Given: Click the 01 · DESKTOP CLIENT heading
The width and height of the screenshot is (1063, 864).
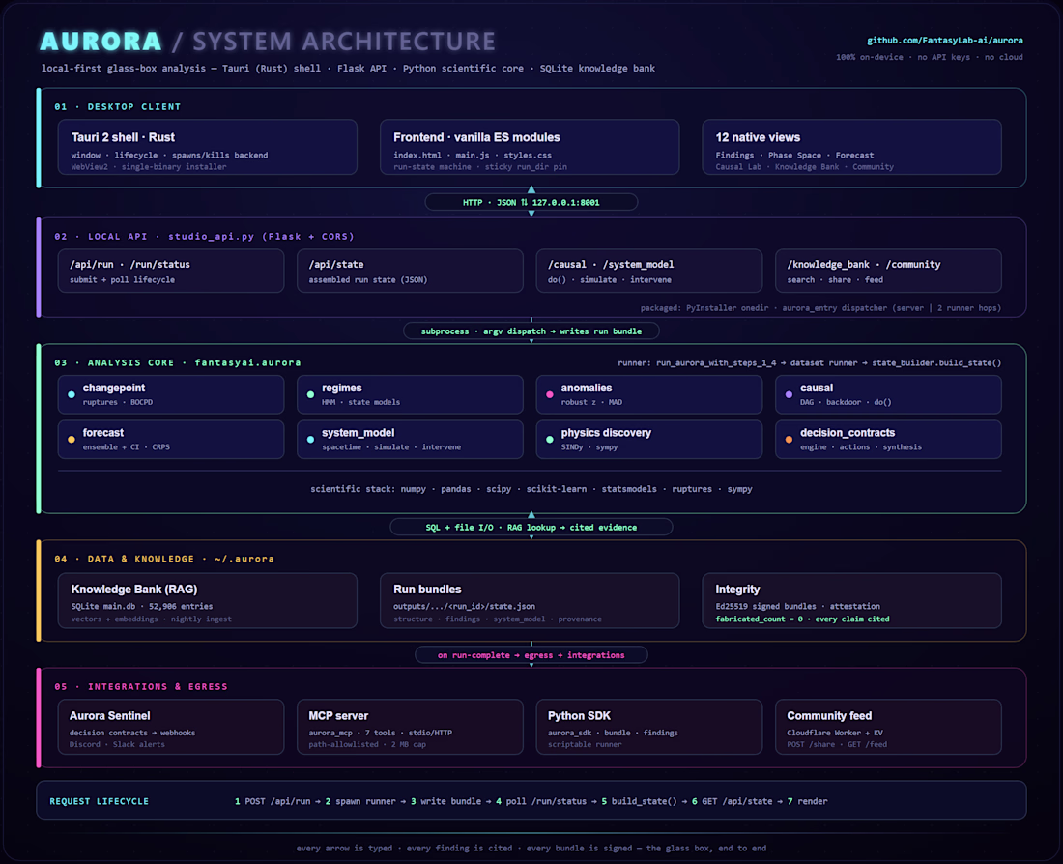Looking at the screenshot, I should click(x=117, y=106).
